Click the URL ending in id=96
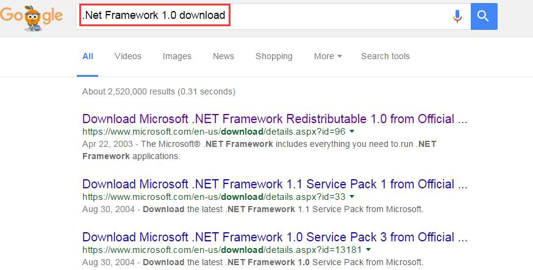 (214, 132)
